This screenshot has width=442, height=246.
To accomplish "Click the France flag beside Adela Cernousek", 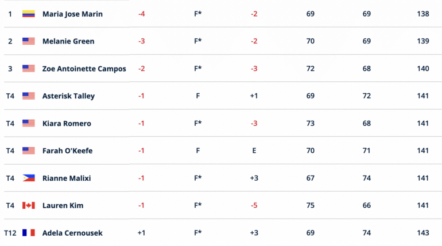I will (29, 233).
